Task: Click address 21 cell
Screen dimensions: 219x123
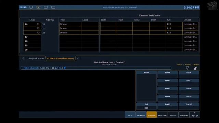Action: click(x=43, y=28)
